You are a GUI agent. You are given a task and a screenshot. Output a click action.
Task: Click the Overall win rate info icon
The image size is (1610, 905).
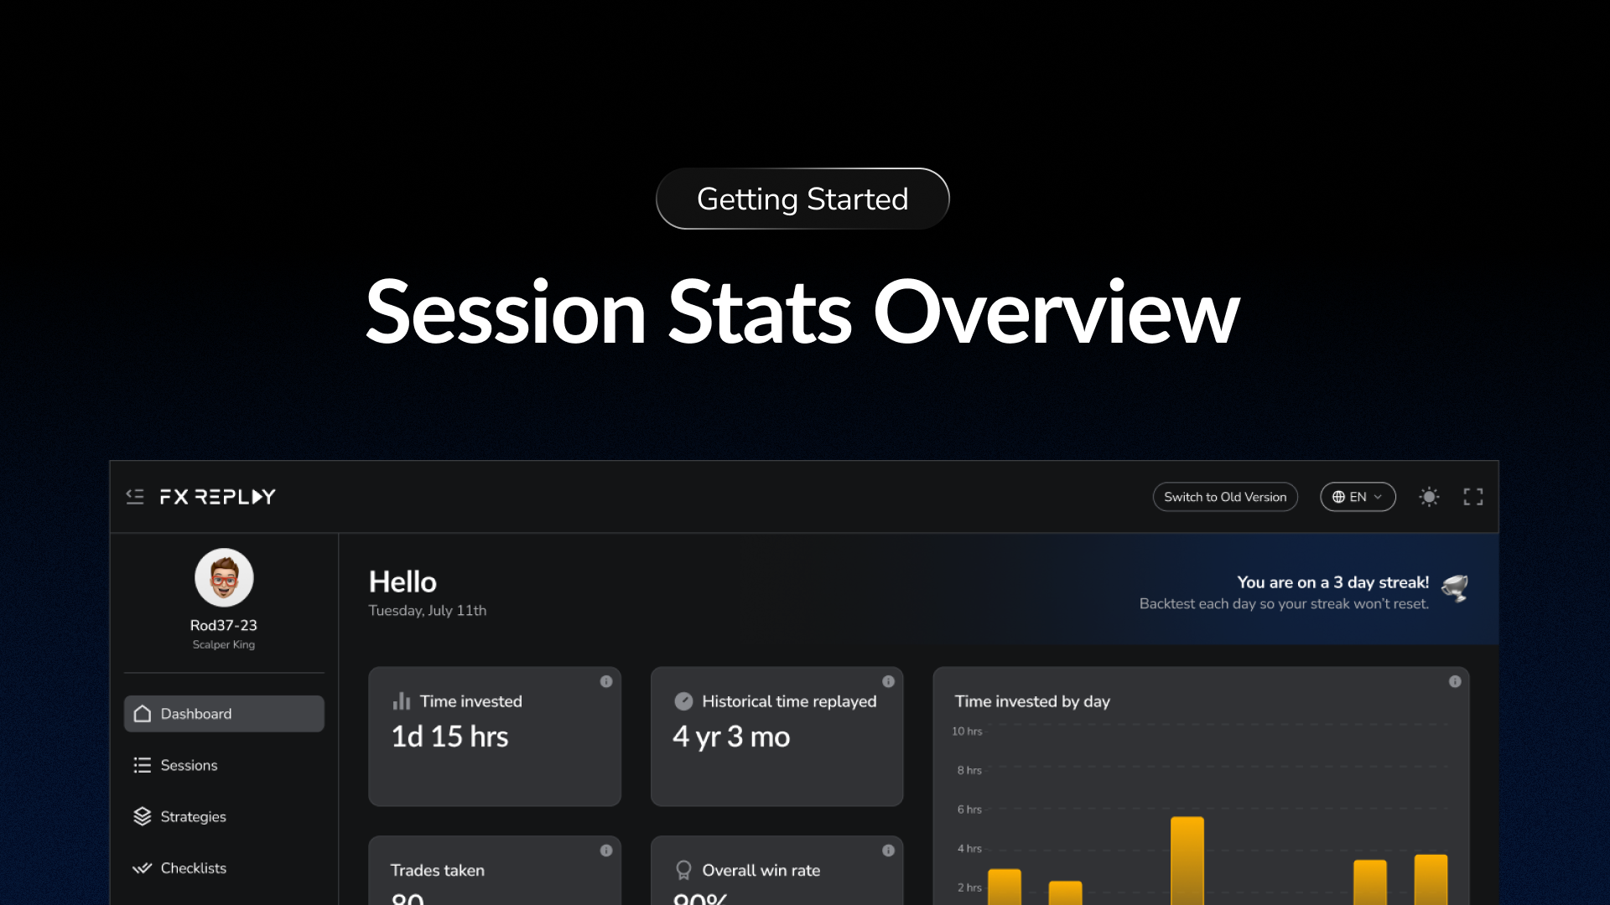click(x=888, y=851)
